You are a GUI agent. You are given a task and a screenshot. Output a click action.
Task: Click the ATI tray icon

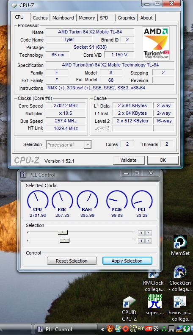click(149, 329)
